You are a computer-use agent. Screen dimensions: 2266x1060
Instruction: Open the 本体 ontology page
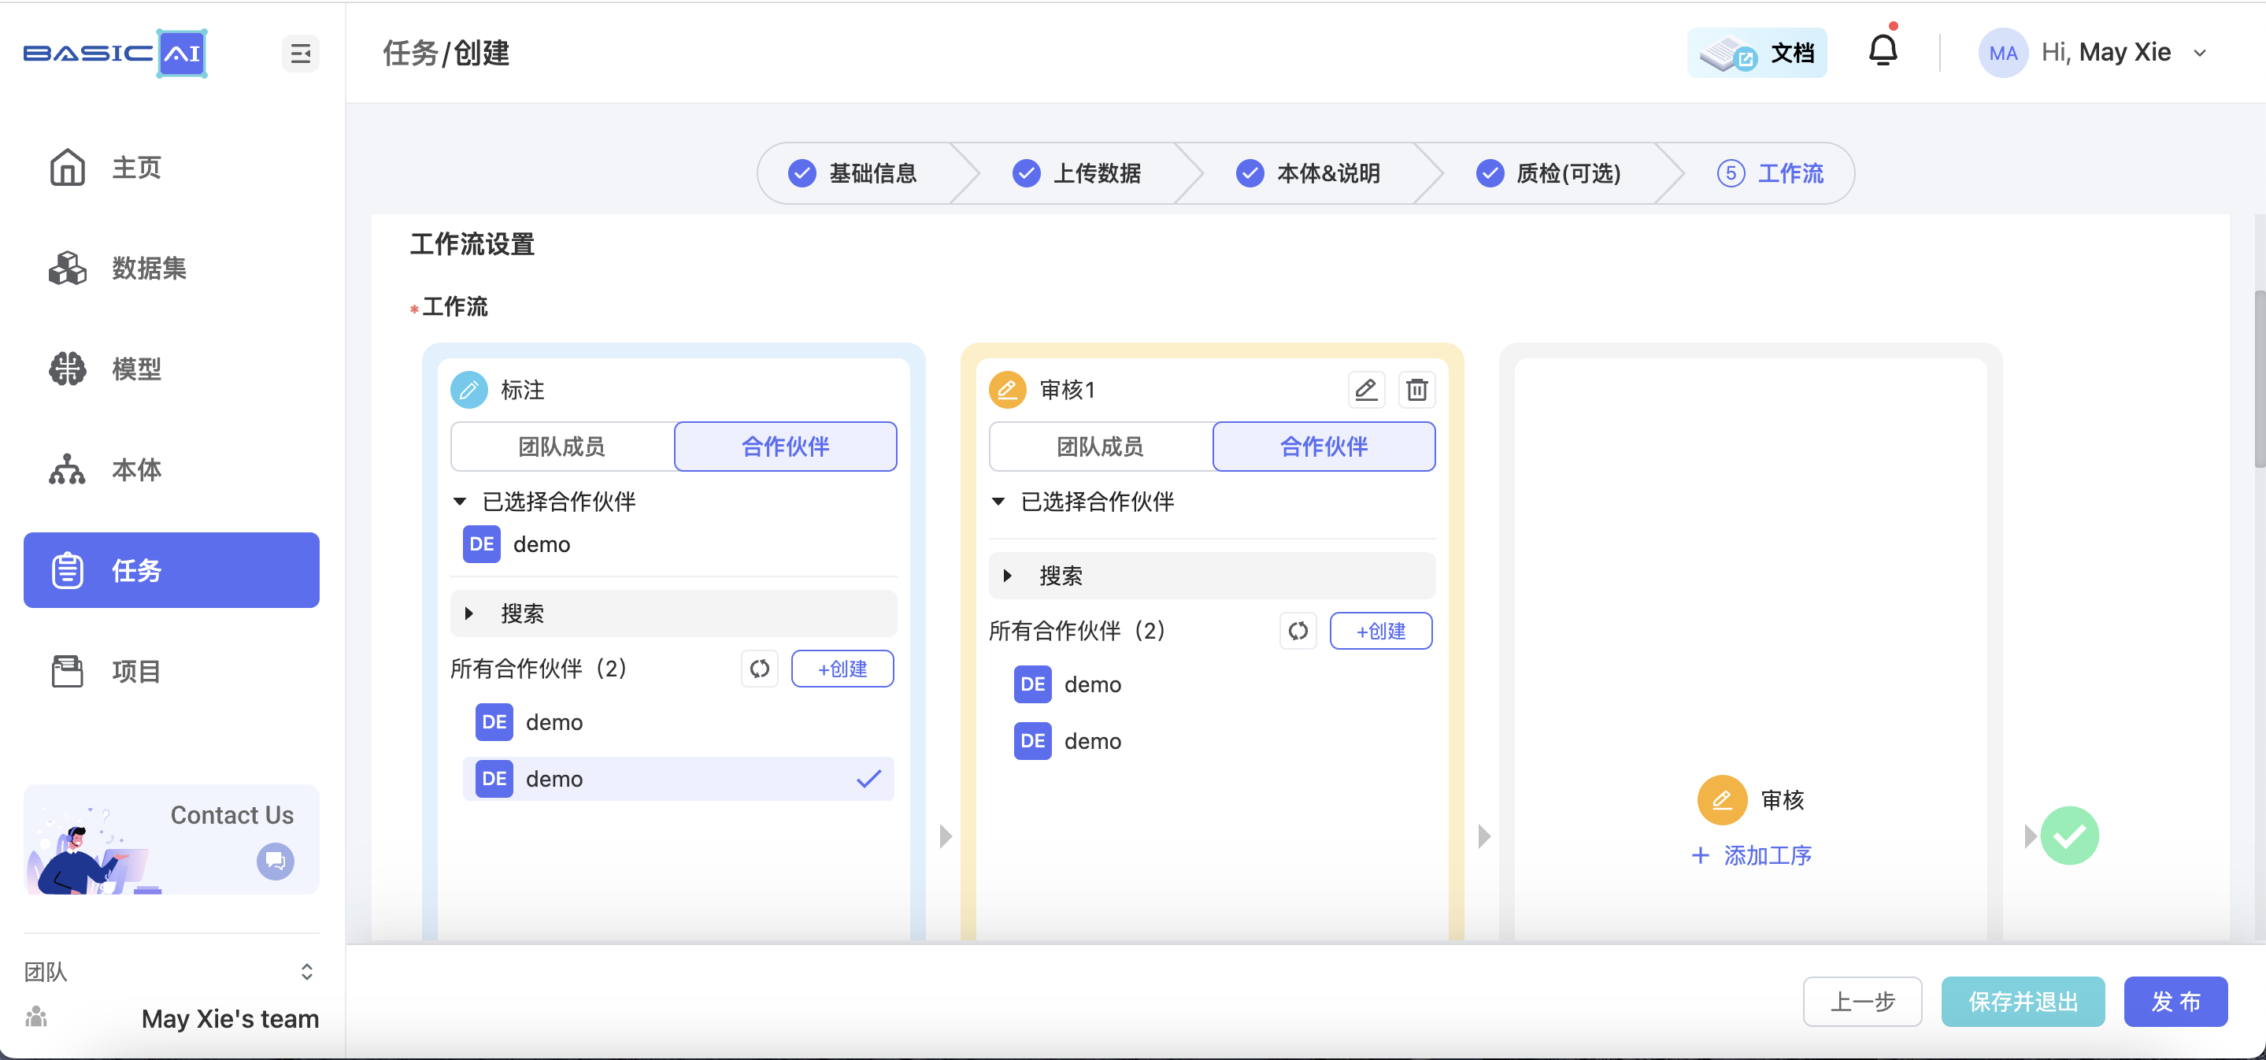pyautogui.click(x=172, y=469)
